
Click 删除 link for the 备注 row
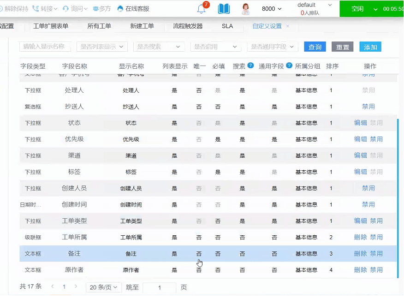pyautogui.click(x=360, y=254)
